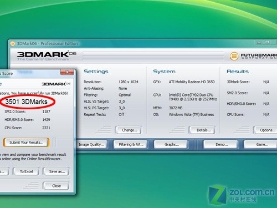This screenshot has width=277, height=208.
Task: Click the Filtering value Optimal
Action: click(x=125, y=95)
